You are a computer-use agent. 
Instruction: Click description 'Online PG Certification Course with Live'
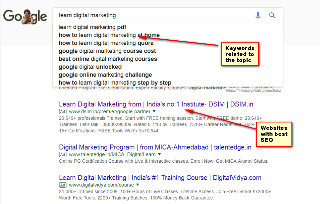tap(163, 161)
